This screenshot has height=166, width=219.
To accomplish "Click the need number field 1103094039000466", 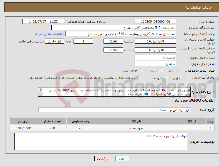I will 155,22.
